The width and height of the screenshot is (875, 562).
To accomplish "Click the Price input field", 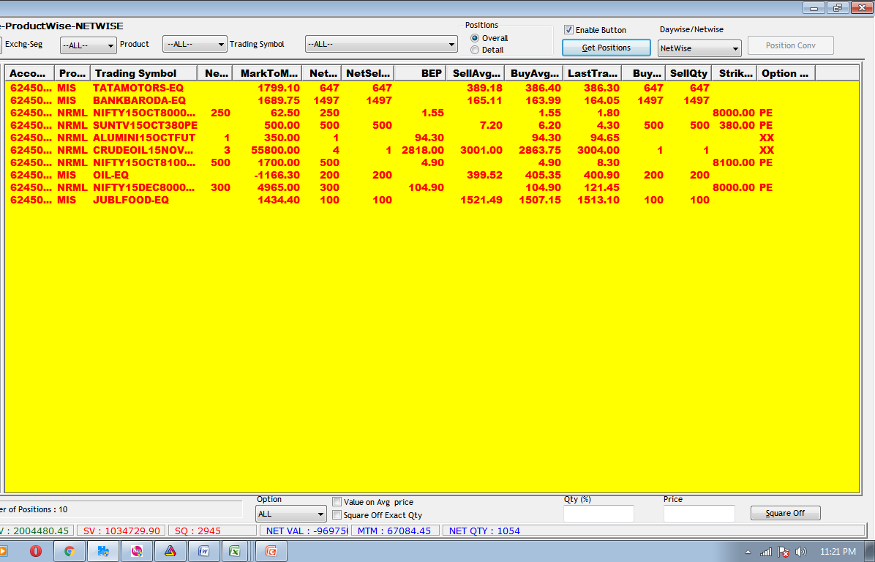I will [699, 514].
